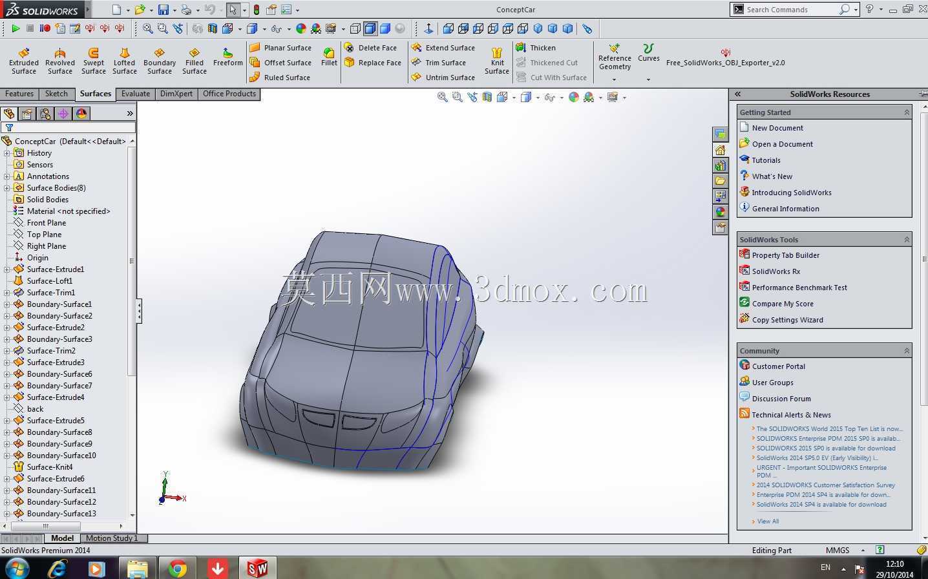Click the Rebuild traffic light icon
This screenshot has height=579, width=928.
(257, 10)
